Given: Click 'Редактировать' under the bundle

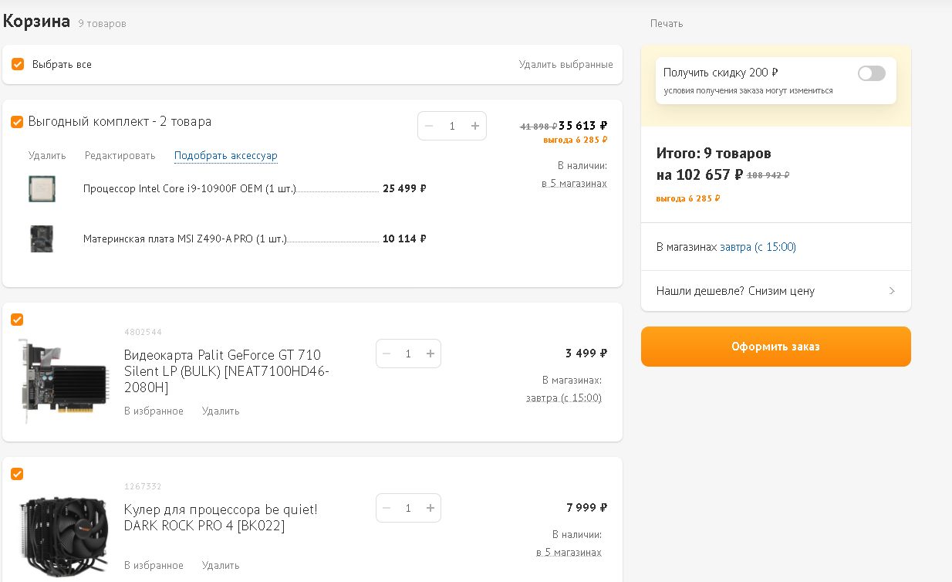Looking at the screenshot, I should [x=120, y=156].
